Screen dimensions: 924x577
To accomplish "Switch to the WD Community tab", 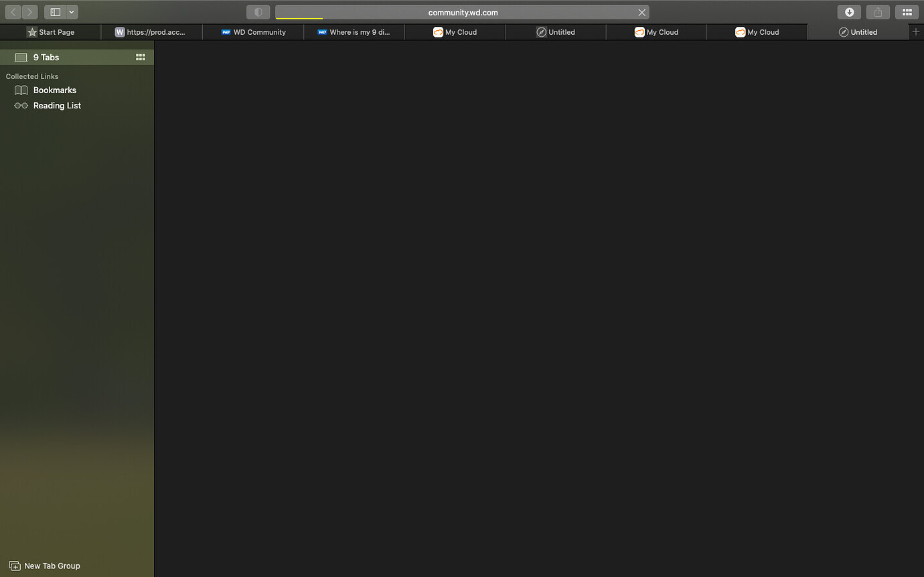I will (x=252, y=31).
